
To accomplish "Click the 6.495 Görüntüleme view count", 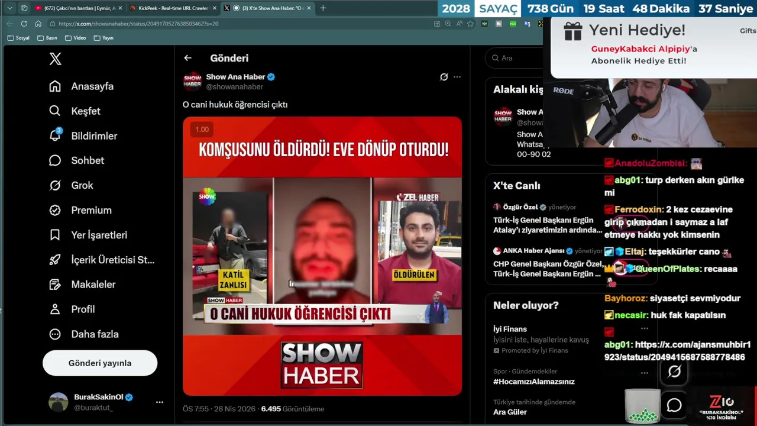I will pos(293,409).
